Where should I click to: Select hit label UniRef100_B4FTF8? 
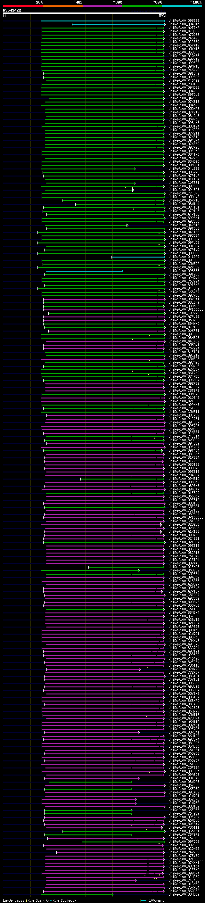click(184, 232)
